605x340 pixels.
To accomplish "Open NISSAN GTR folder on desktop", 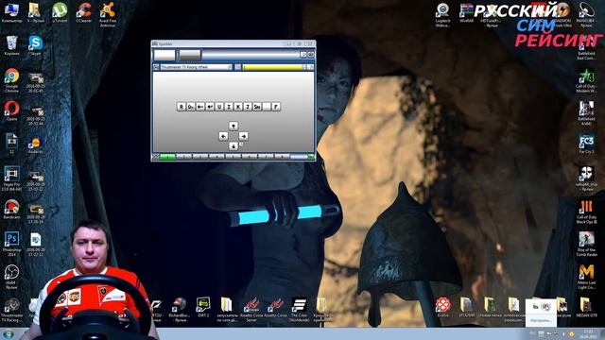I will tap(586, 307).
